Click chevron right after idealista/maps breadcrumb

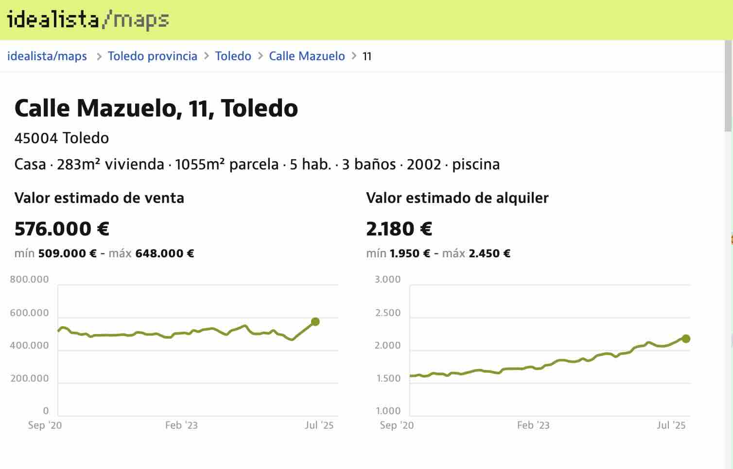click(x=99, y=56)
